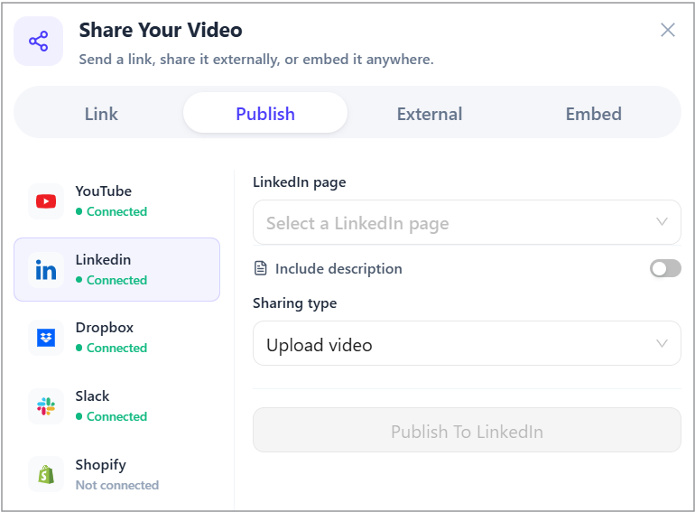
Task: Switch to the Link tab
Action: click(x=101, y=113)
